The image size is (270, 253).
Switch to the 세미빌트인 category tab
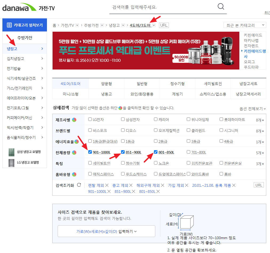(x=213, y=84)
